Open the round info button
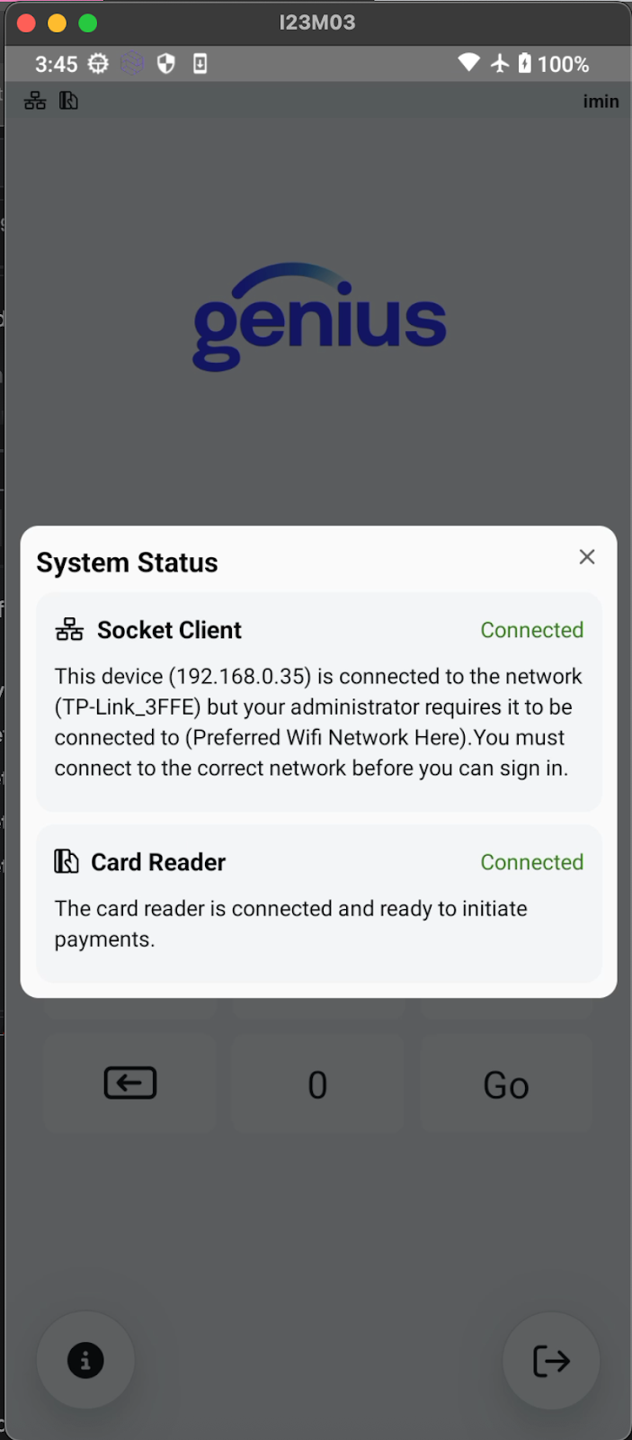This screenshot has width=632, height=1440. pos(85,1360)
